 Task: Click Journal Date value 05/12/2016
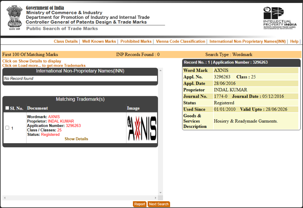click(273, 96)
